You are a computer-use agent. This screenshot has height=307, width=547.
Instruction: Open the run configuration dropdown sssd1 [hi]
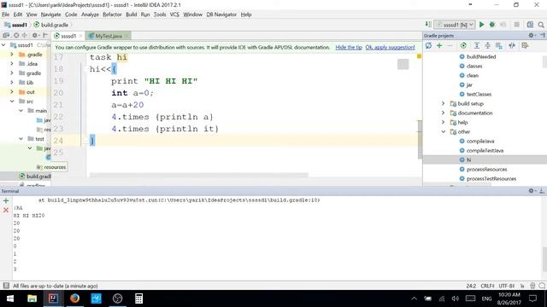tap(455, 25)
